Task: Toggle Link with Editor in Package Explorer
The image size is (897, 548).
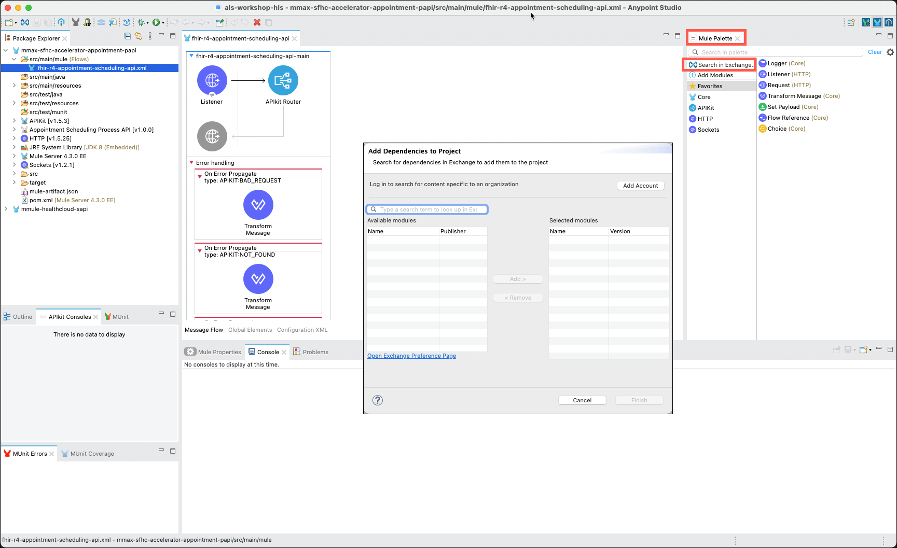Action: pos(139,36)
